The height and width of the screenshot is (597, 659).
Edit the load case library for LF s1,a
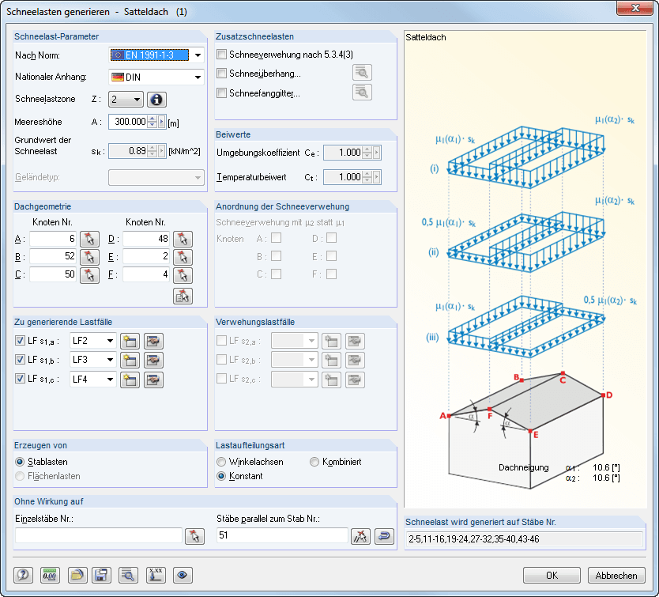click(x=153, y=341)
